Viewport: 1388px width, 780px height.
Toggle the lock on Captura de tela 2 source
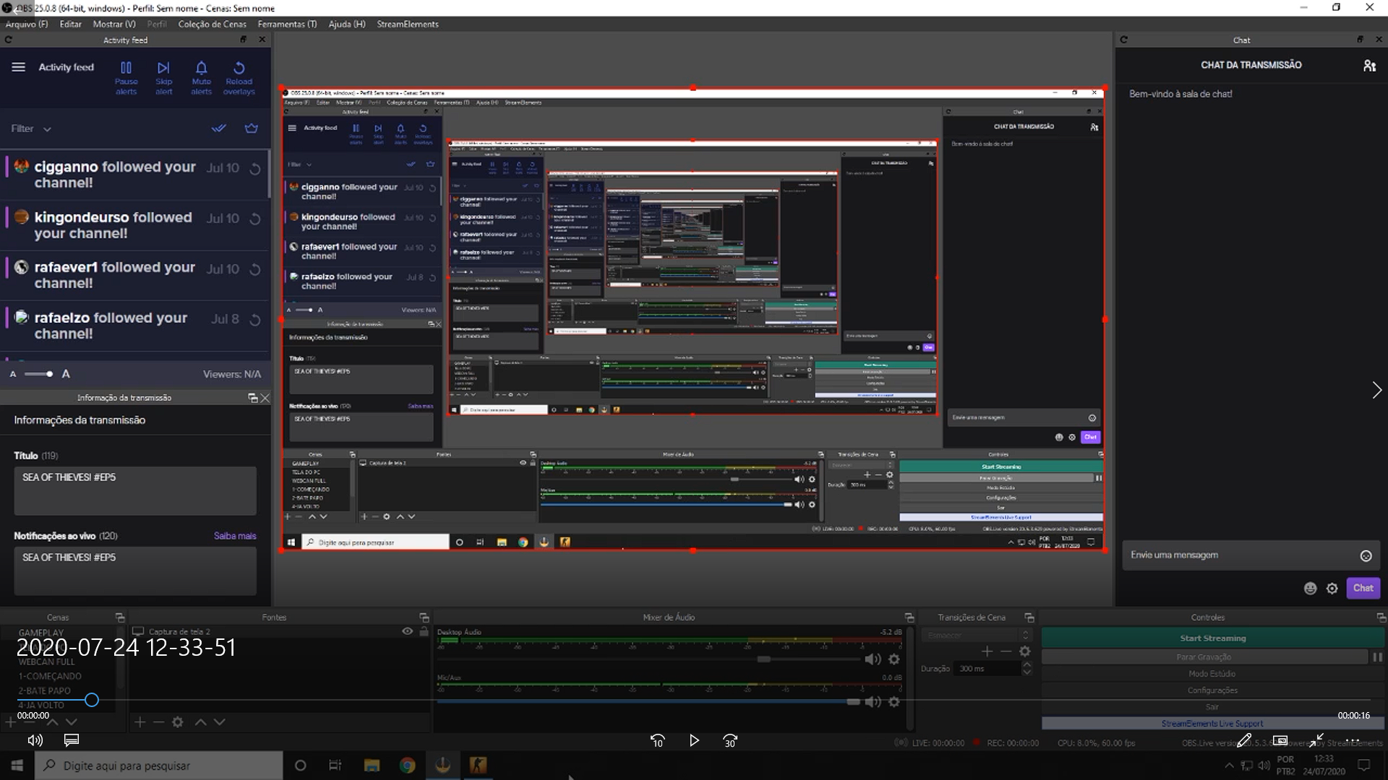[424, 632]
